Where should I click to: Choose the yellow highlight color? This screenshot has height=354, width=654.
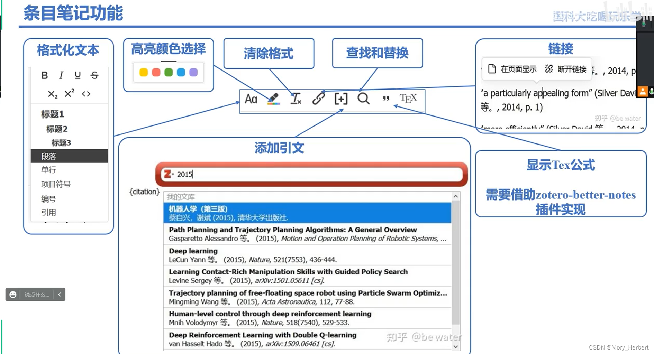point(144,72)
